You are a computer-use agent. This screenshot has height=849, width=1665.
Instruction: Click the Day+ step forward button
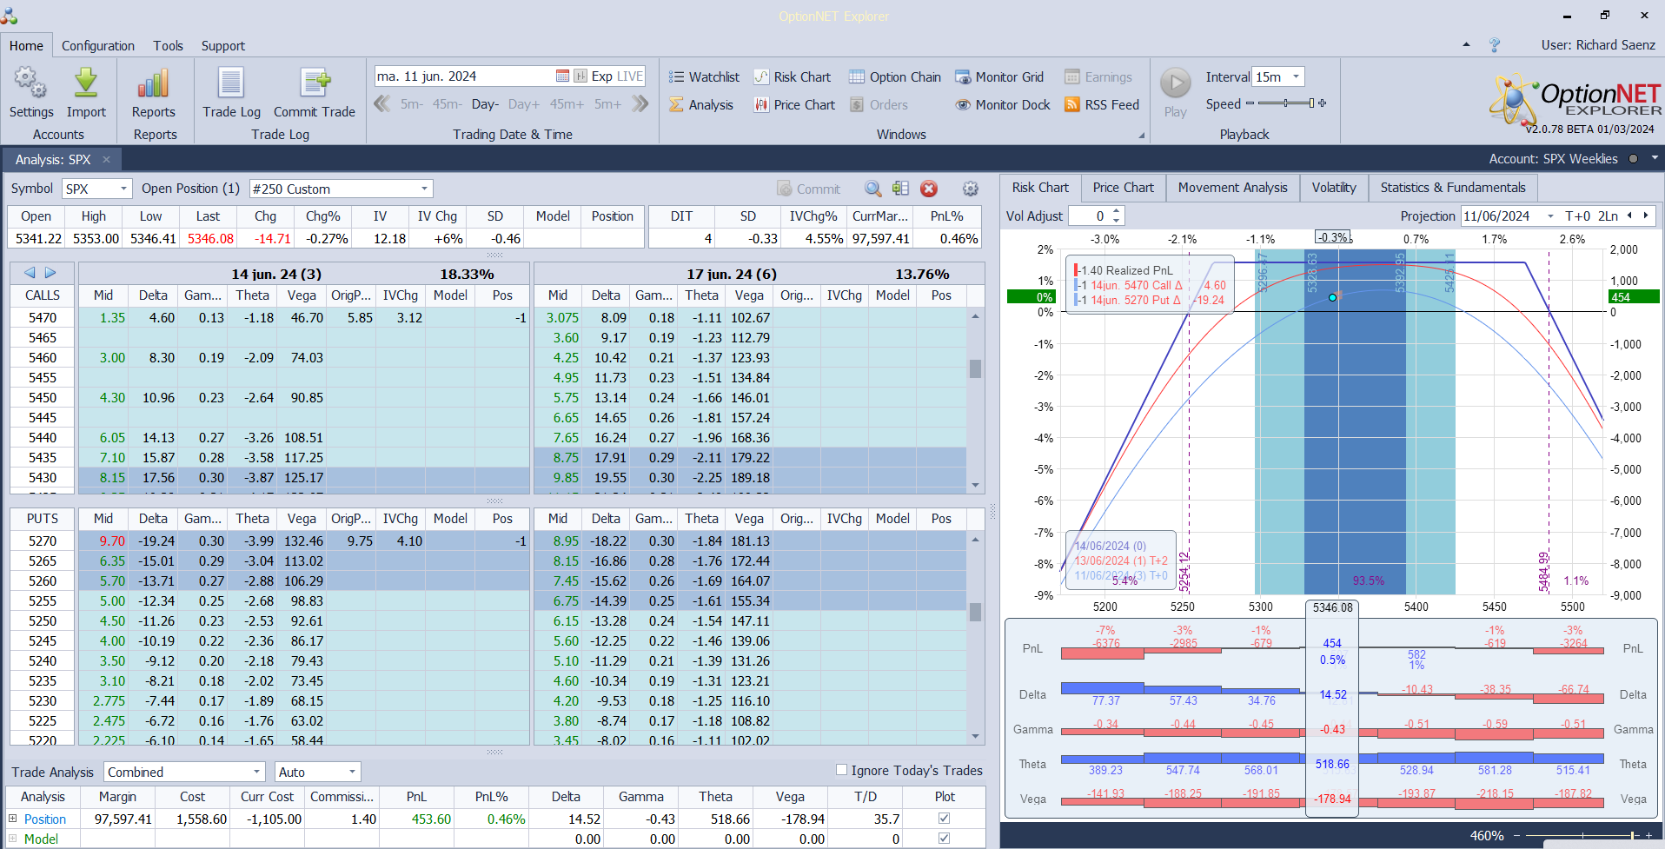523,104
